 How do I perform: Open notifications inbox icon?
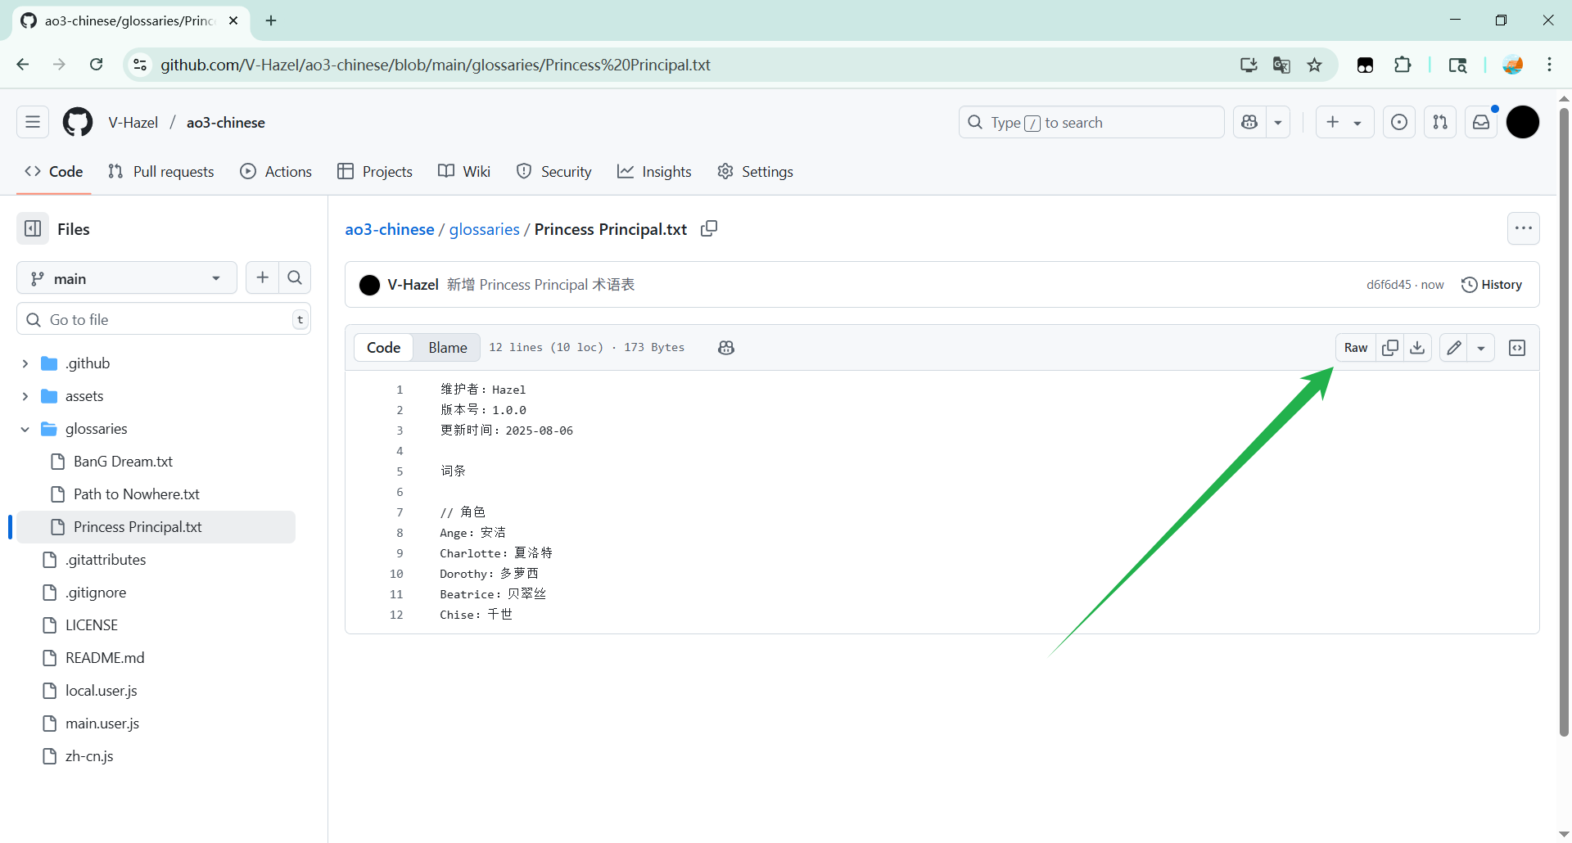point(1481,122)
